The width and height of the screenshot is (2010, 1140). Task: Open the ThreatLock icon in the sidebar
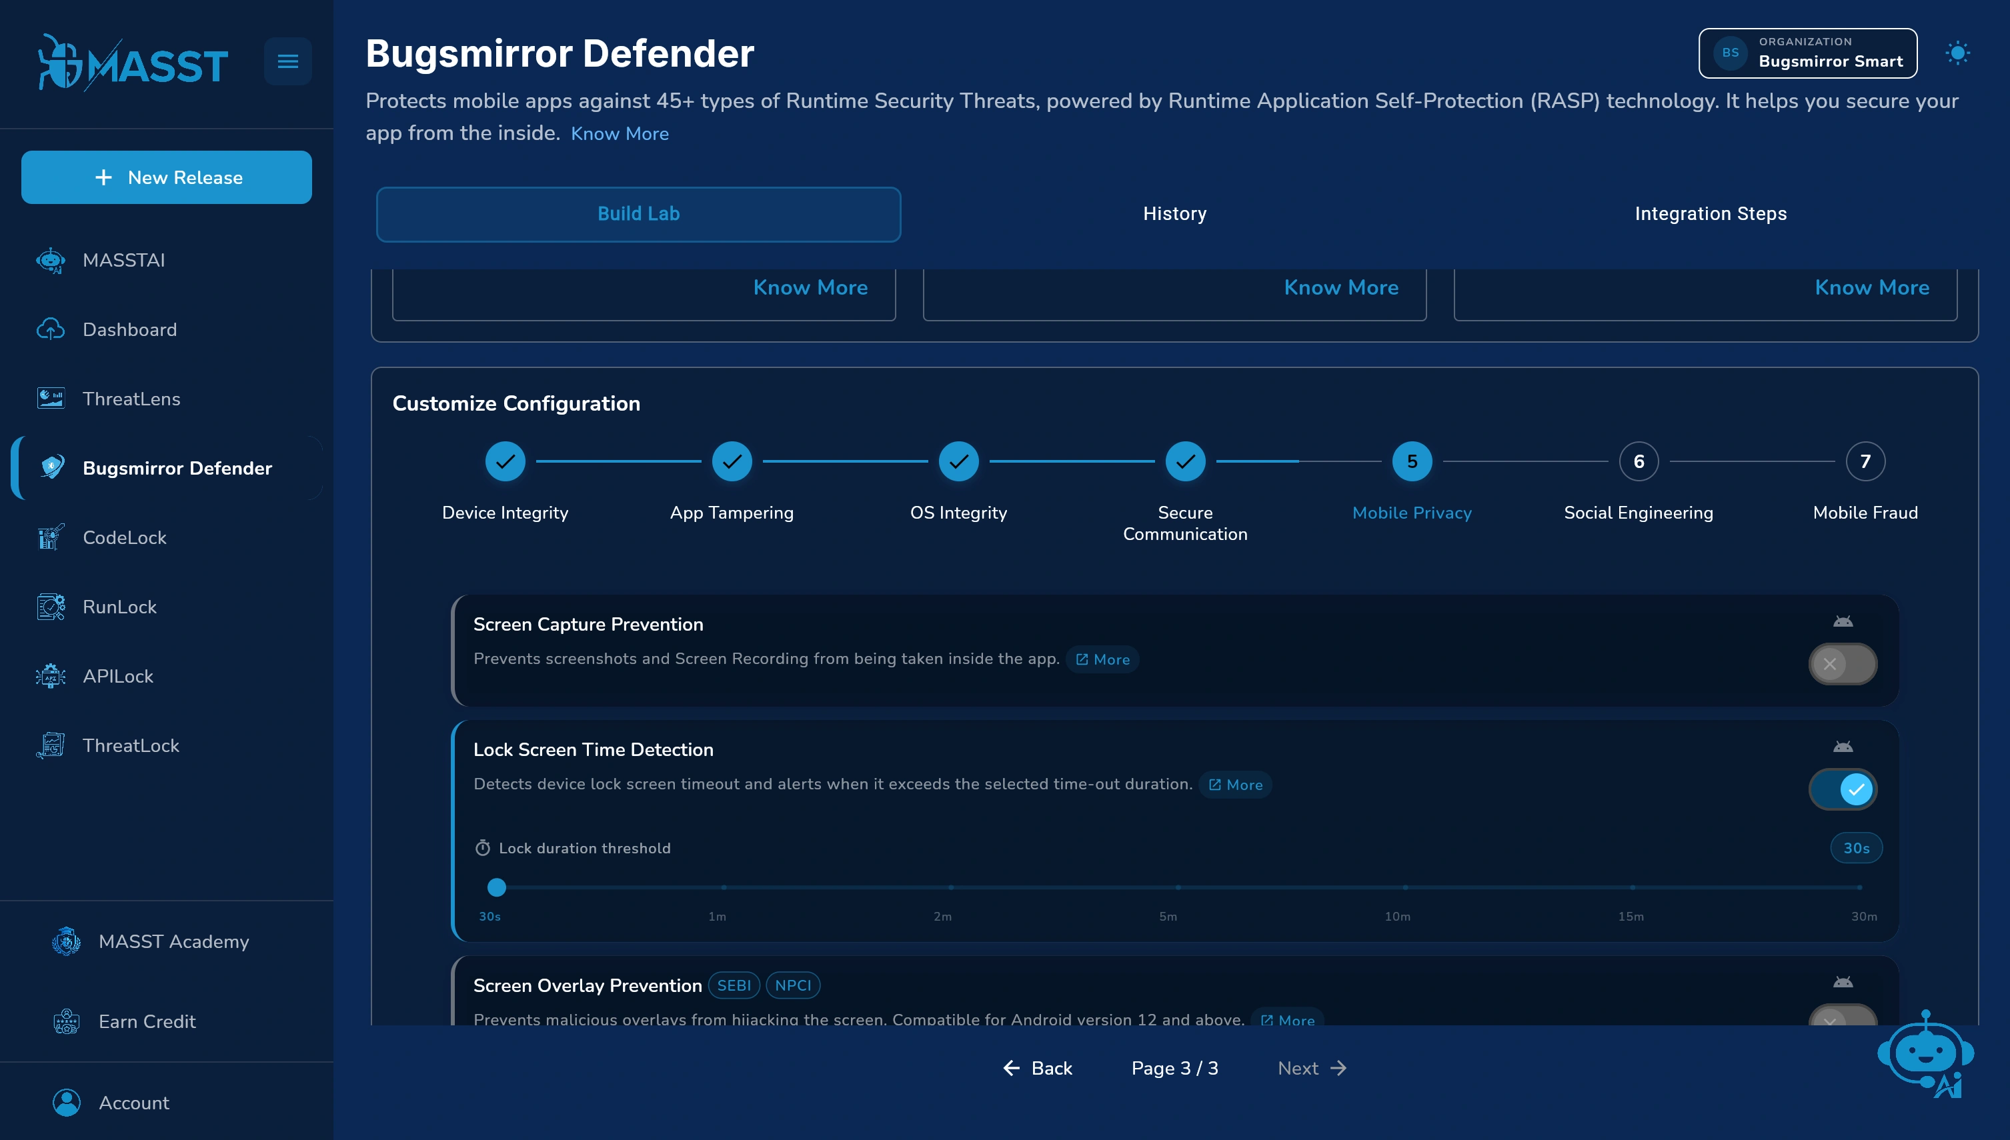[51, 745]
